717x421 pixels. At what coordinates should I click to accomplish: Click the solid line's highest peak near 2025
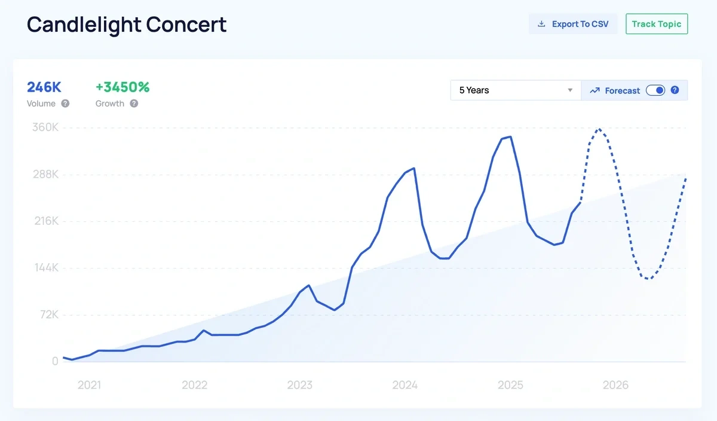[510, 137]
